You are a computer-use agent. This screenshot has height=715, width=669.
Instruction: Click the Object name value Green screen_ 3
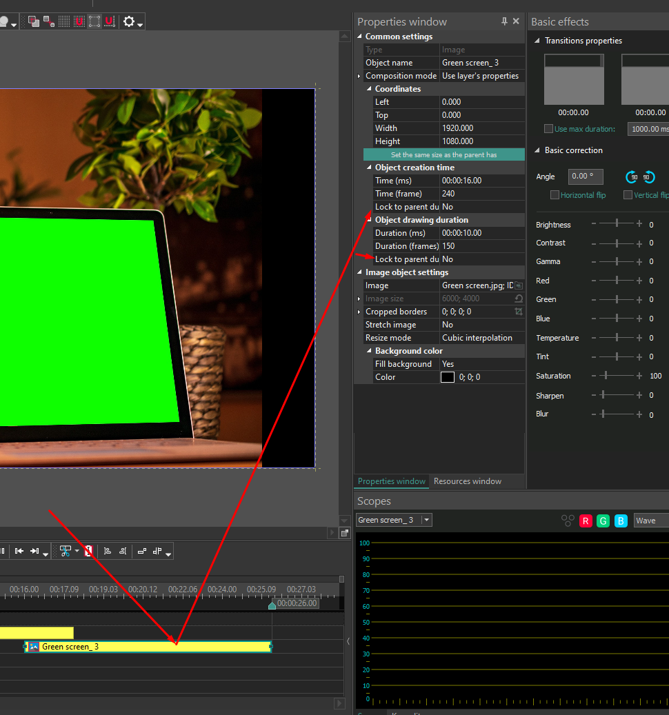(x=483, y=63)
